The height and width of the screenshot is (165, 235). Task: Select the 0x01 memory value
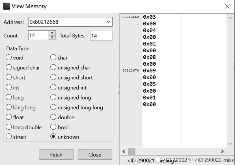[x=149, y=97]
